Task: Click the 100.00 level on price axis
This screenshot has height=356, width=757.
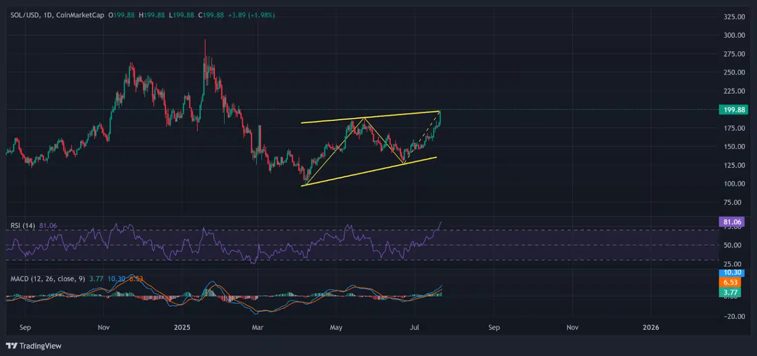Action: coord(730,183)
